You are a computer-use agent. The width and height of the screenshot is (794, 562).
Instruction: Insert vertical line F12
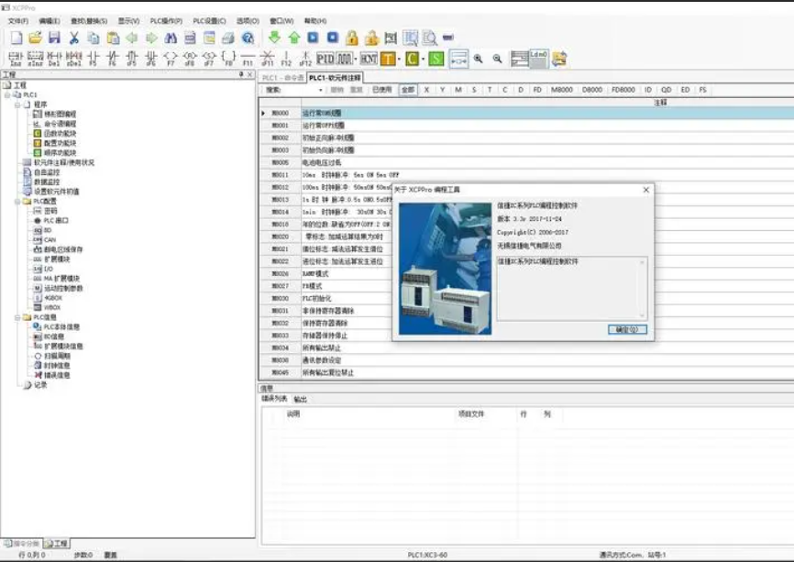click(x=286, y=59)
